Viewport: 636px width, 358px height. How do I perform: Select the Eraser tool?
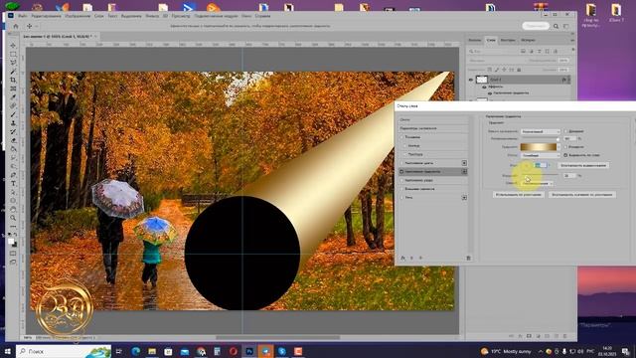(13, 140)
